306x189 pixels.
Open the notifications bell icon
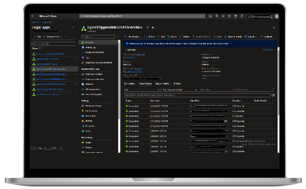tap(223, 16)
